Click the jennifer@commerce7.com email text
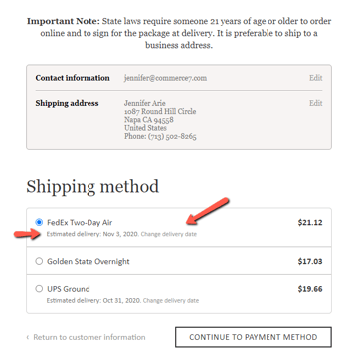Image resolution: width=358 pixels, height=359 pixels. pos(165,78)
